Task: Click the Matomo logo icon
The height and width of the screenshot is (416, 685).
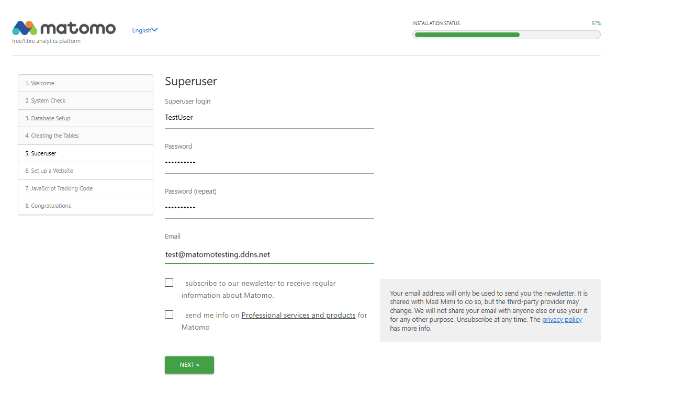Action: tap(25, 28)
